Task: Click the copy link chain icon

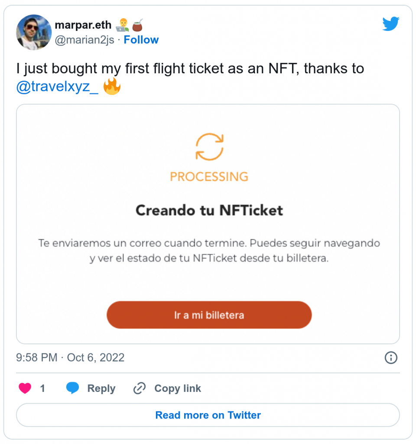Action: [139, 388]
